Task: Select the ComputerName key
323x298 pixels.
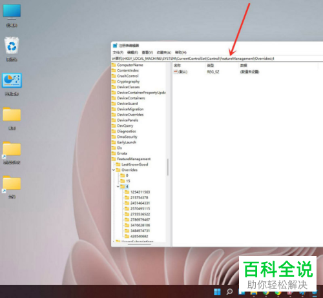Action: pos(130,65)
